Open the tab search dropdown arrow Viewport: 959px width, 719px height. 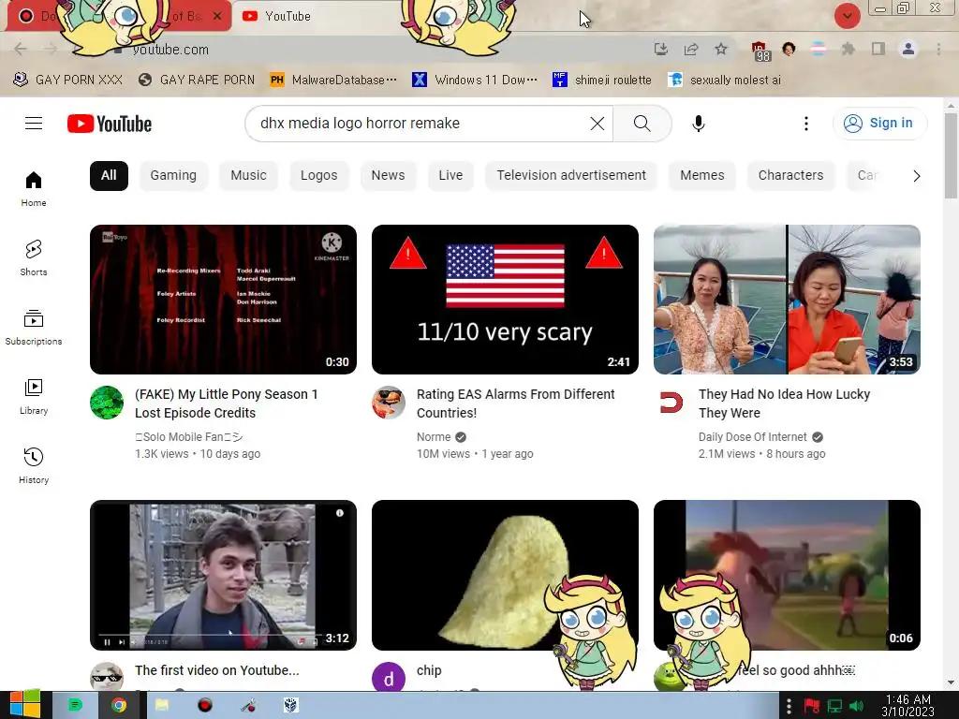click(847, 16)
